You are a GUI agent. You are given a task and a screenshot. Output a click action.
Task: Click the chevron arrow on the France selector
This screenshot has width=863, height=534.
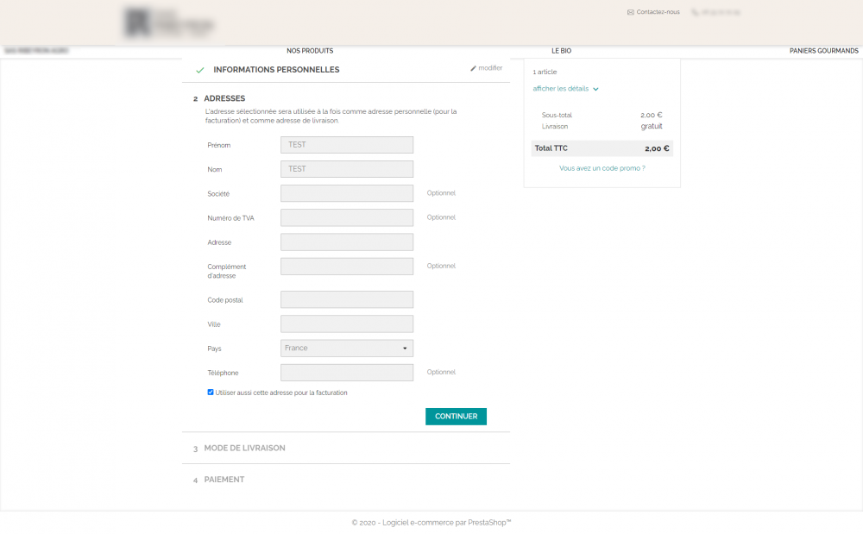click(x=404, y=348)
